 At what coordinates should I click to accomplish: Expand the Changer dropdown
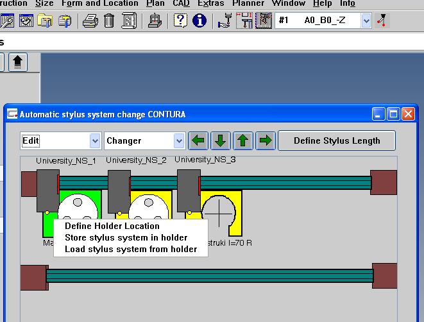click(179, 141)
